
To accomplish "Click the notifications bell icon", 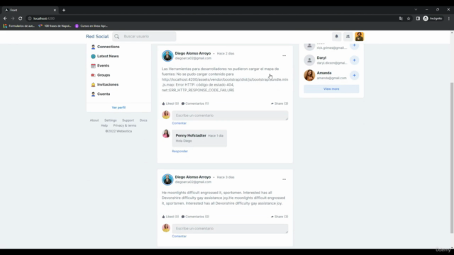I will point(336,36).
